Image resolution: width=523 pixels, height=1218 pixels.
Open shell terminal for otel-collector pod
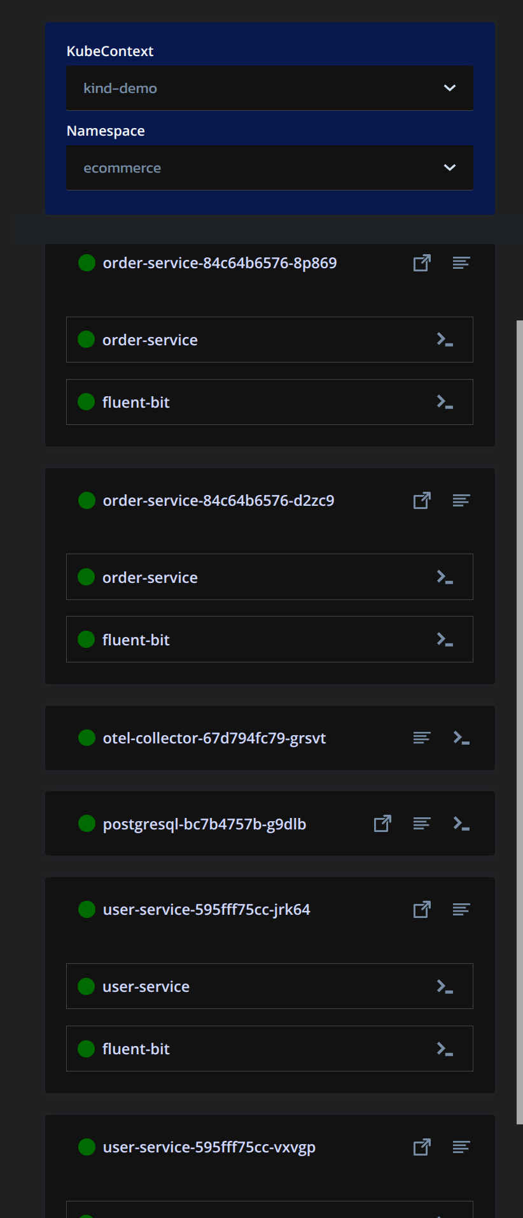tap(461, 738)
